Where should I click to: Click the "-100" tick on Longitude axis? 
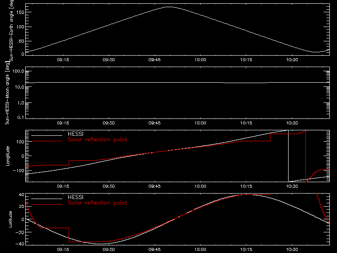point(19,171)
